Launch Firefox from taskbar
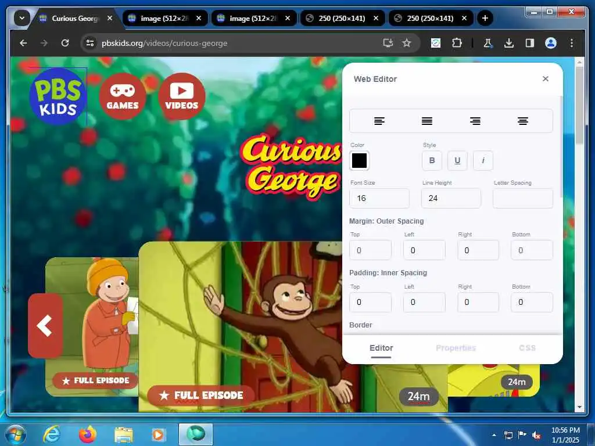 [x=88, y=434]
